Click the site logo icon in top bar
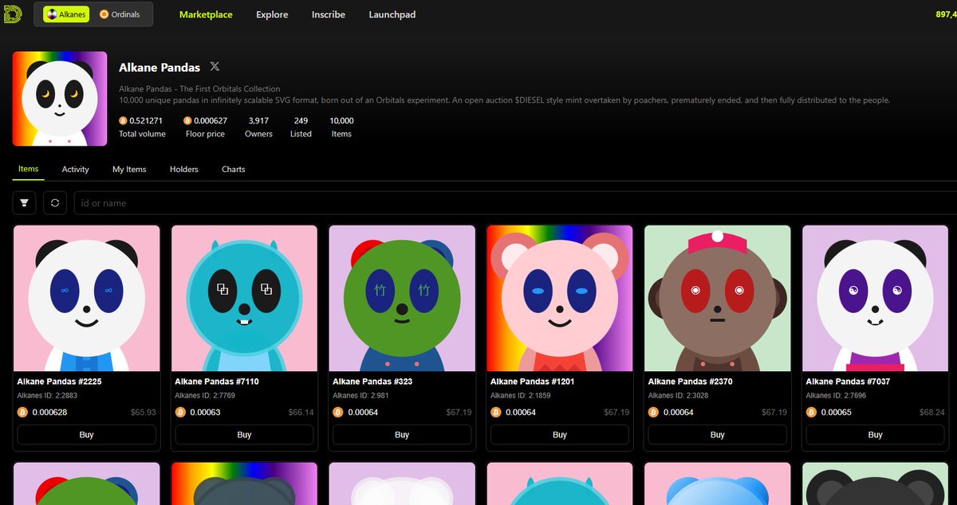This screenshot has height=505, width=957. point(12,14)
